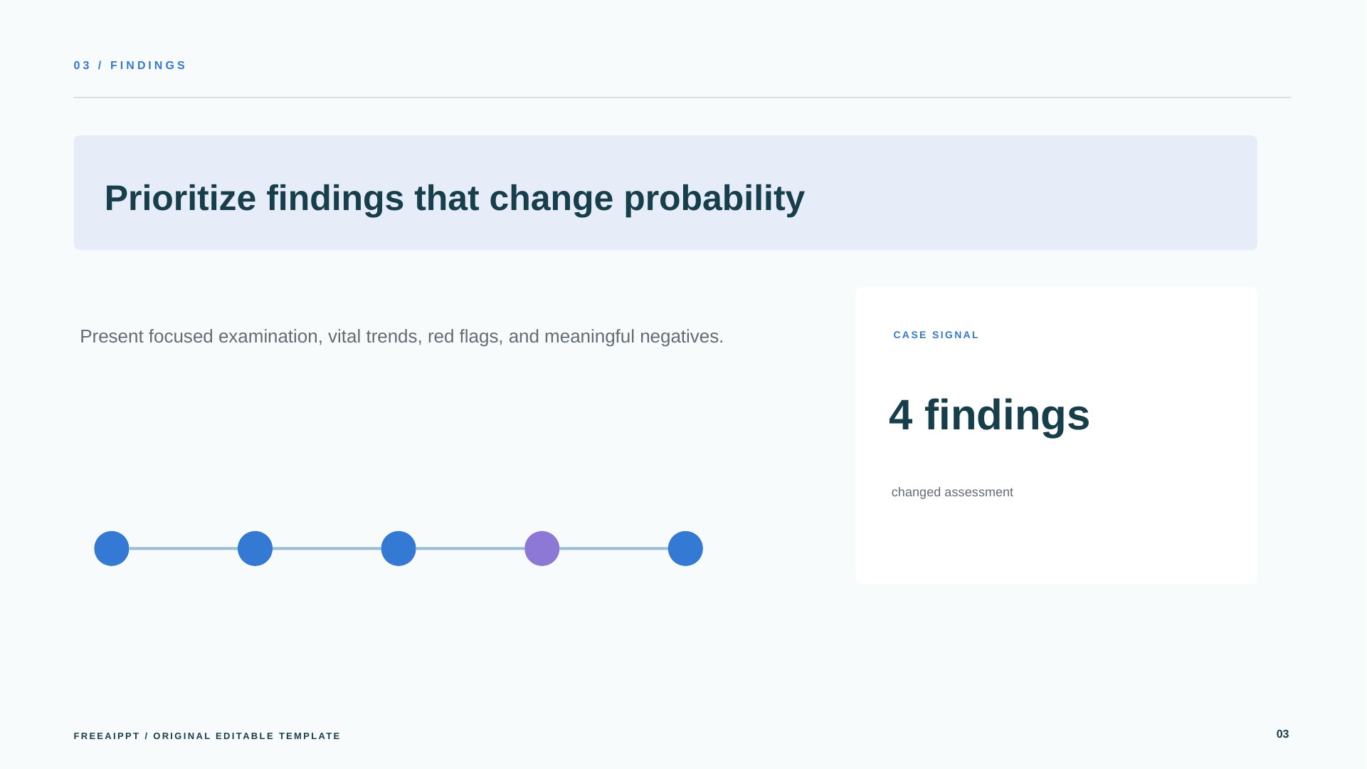Select the connector between second and third dots
This screenshot has width=1367, height=769.
327,548
